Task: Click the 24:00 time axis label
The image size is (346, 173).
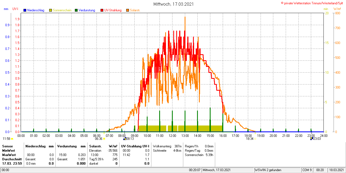Action: pyautogui.click(x=324, y=135)
